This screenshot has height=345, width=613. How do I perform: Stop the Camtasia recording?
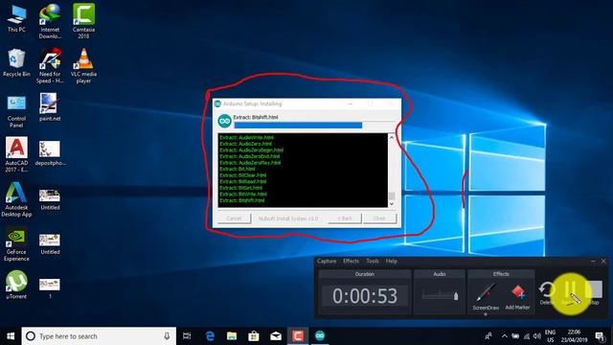[x=594, y=292]
